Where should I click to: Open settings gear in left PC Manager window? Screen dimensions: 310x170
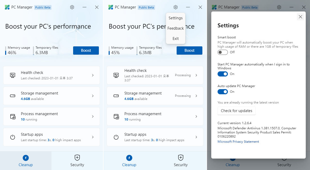(x=72, y=7)
